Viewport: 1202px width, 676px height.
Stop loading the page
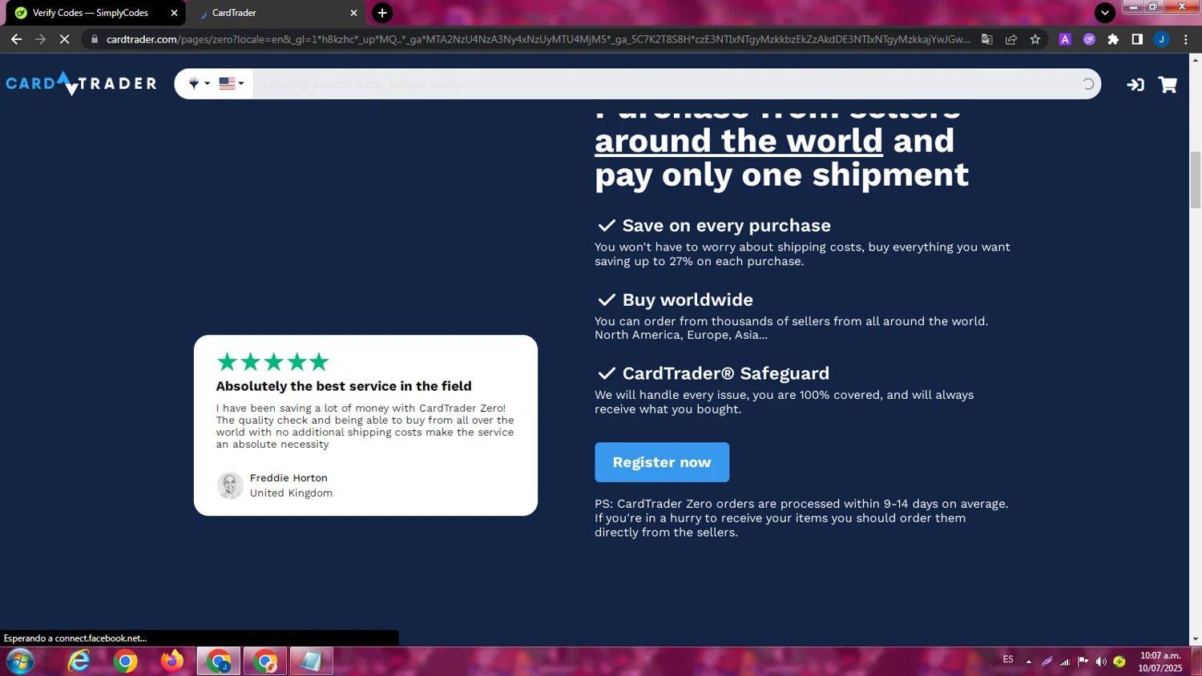coord(65,39)
